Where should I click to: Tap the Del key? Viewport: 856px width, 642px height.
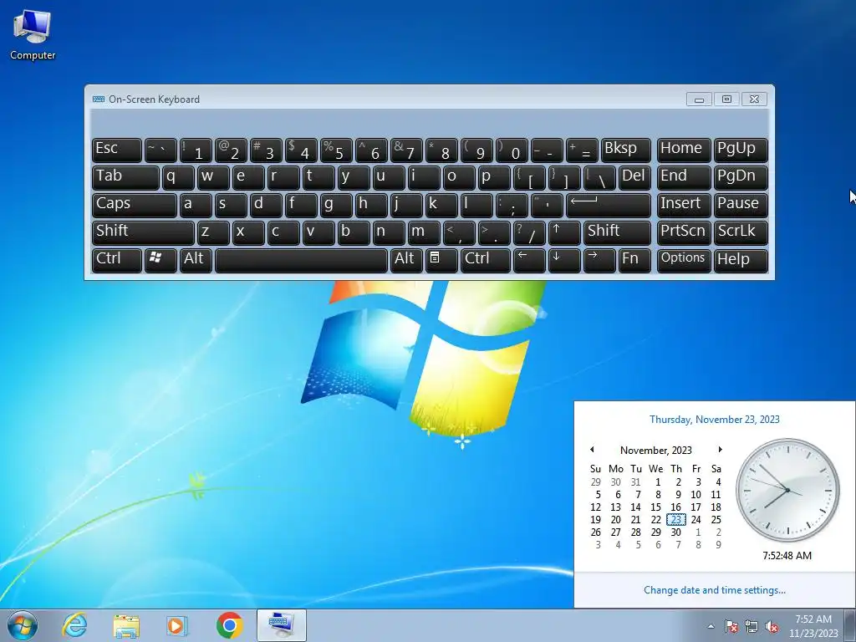pos(634,177)
